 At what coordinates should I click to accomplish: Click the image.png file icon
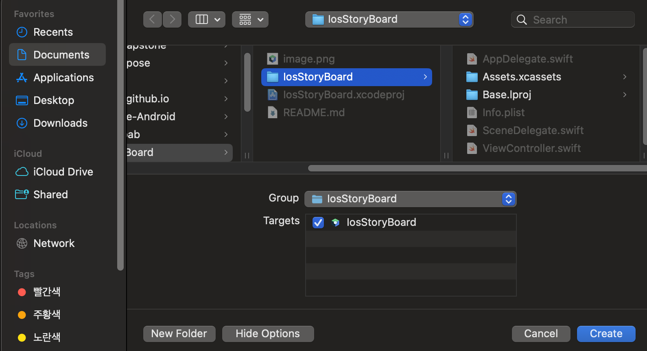coord(273,59)
